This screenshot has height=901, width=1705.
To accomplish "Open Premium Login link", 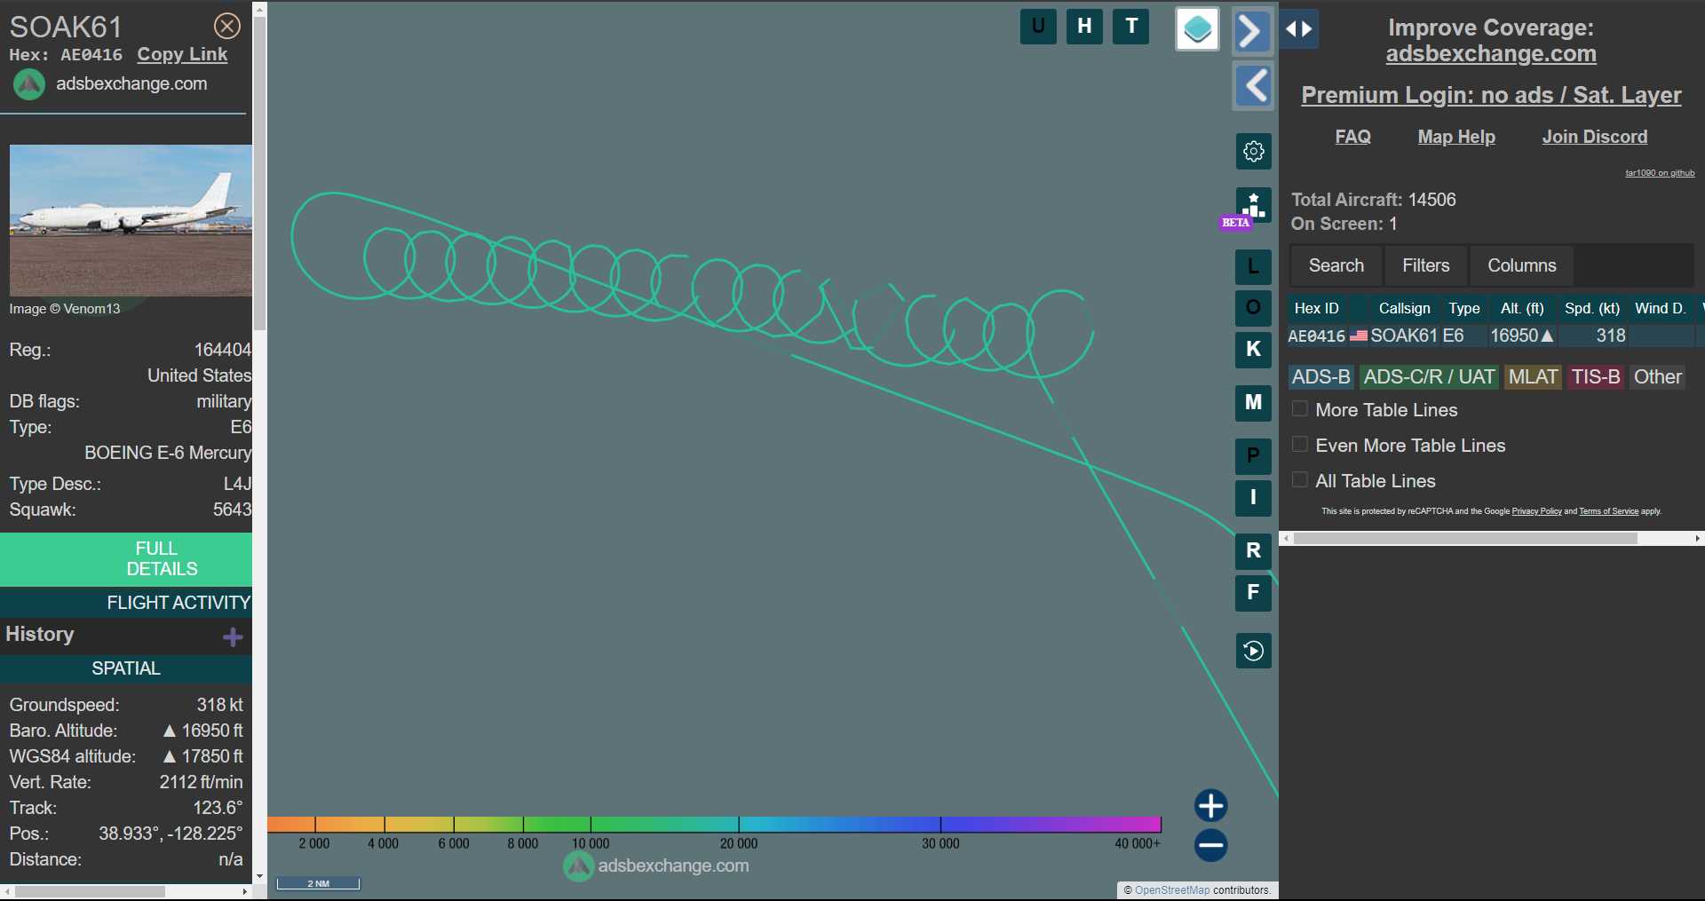I will point(1491,95).
